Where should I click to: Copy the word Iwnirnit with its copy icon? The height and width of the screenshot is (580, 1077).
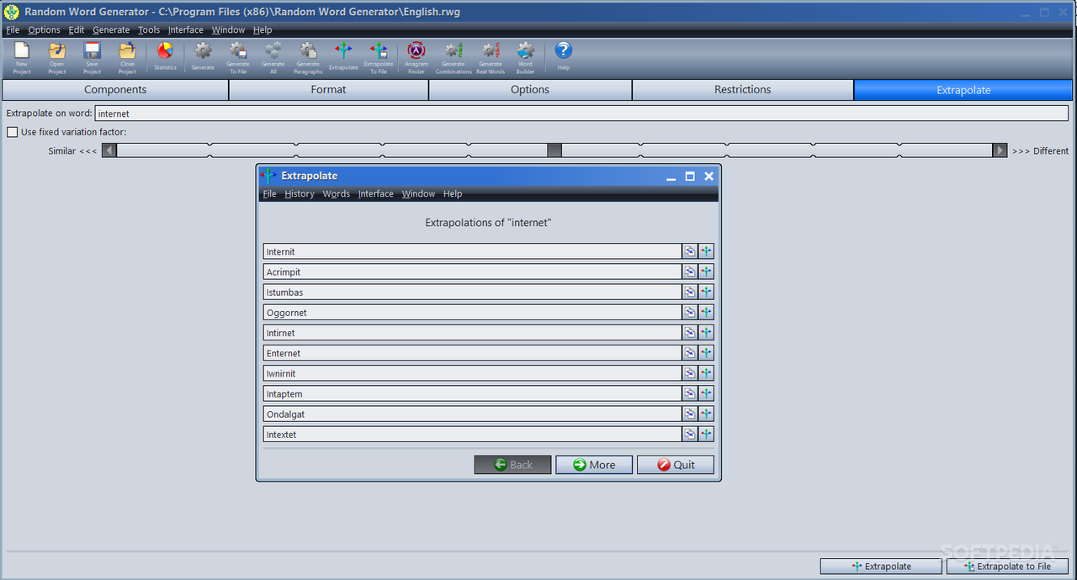tap(690, 373)
